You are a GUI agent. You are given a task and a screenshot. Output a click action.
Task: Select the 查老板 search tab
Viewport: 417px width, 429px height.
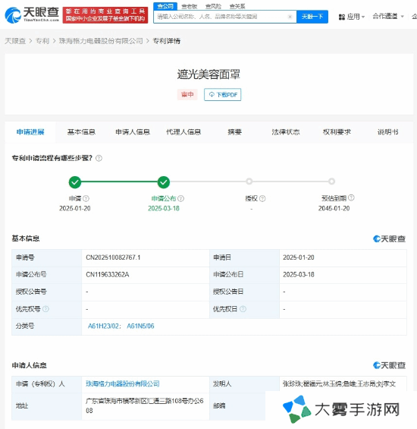[x=190, y=6]
